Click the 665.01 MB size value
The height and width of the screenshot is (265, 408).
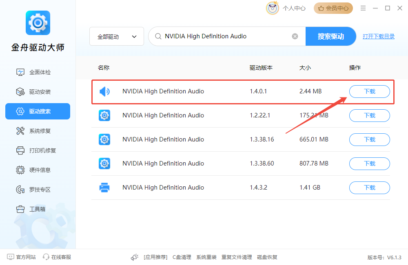tap(314, 139)
